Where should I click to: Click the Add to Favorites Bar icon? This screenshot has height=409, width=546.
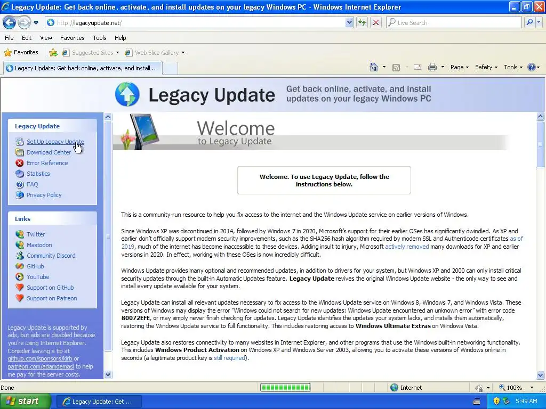(53, 53)
